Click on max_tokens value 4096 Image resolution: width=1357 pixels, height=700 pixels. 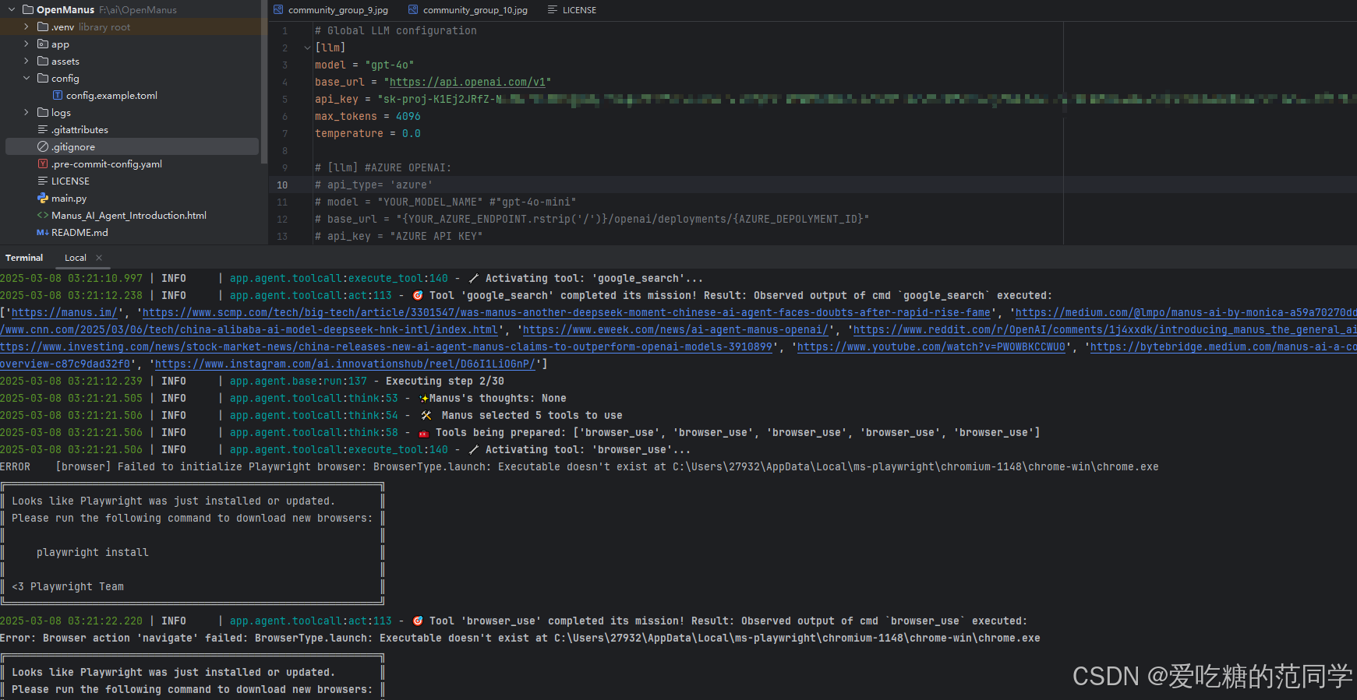408,117
